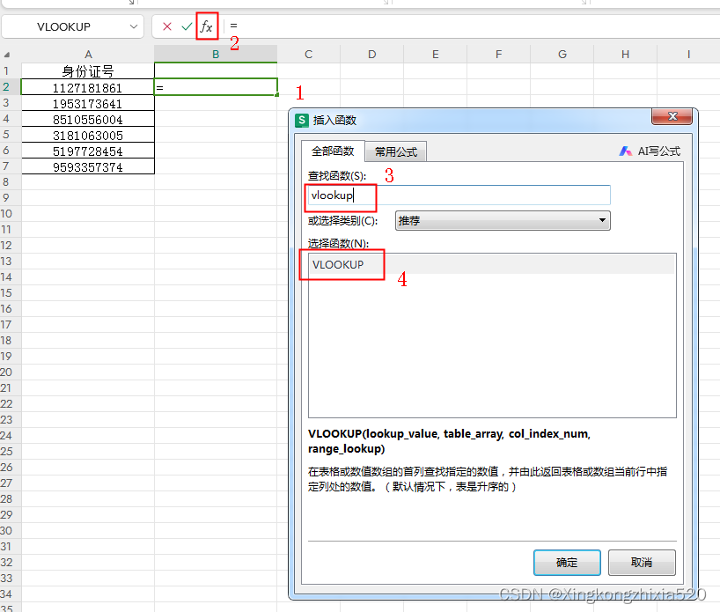Click the cancel X icon in formula bar
The image size is (720, 612).
167,26
